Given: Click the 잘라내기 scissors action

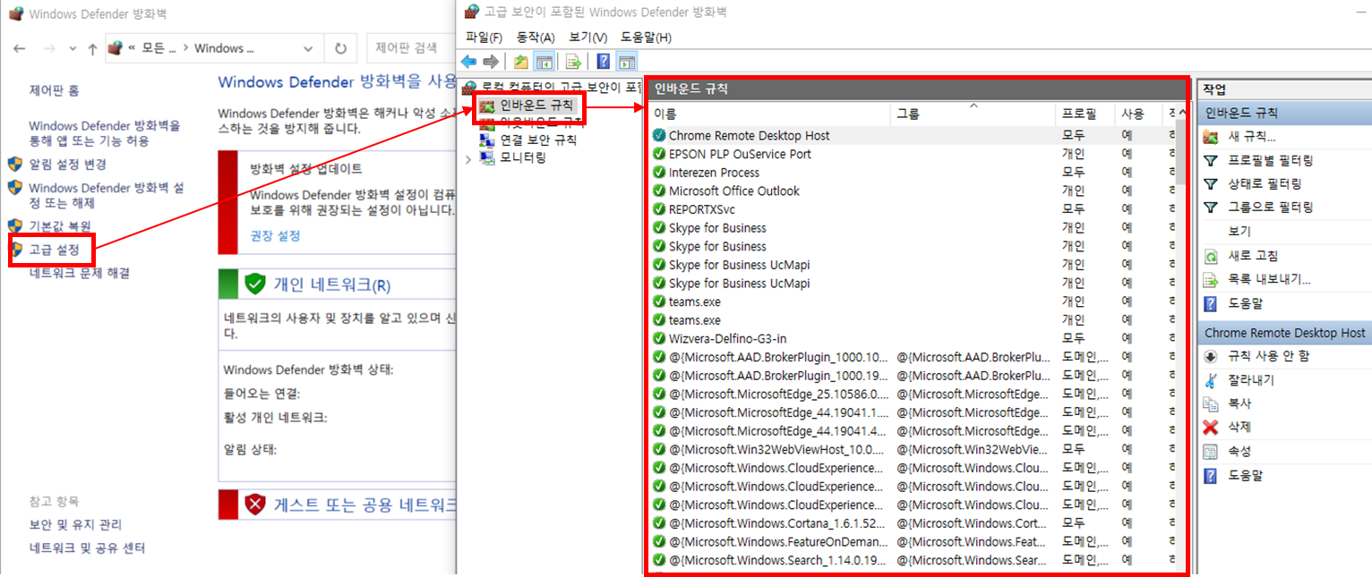Looking at the screenshot, I should 1251,380.
